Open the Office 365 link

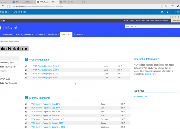pos(4,12)
